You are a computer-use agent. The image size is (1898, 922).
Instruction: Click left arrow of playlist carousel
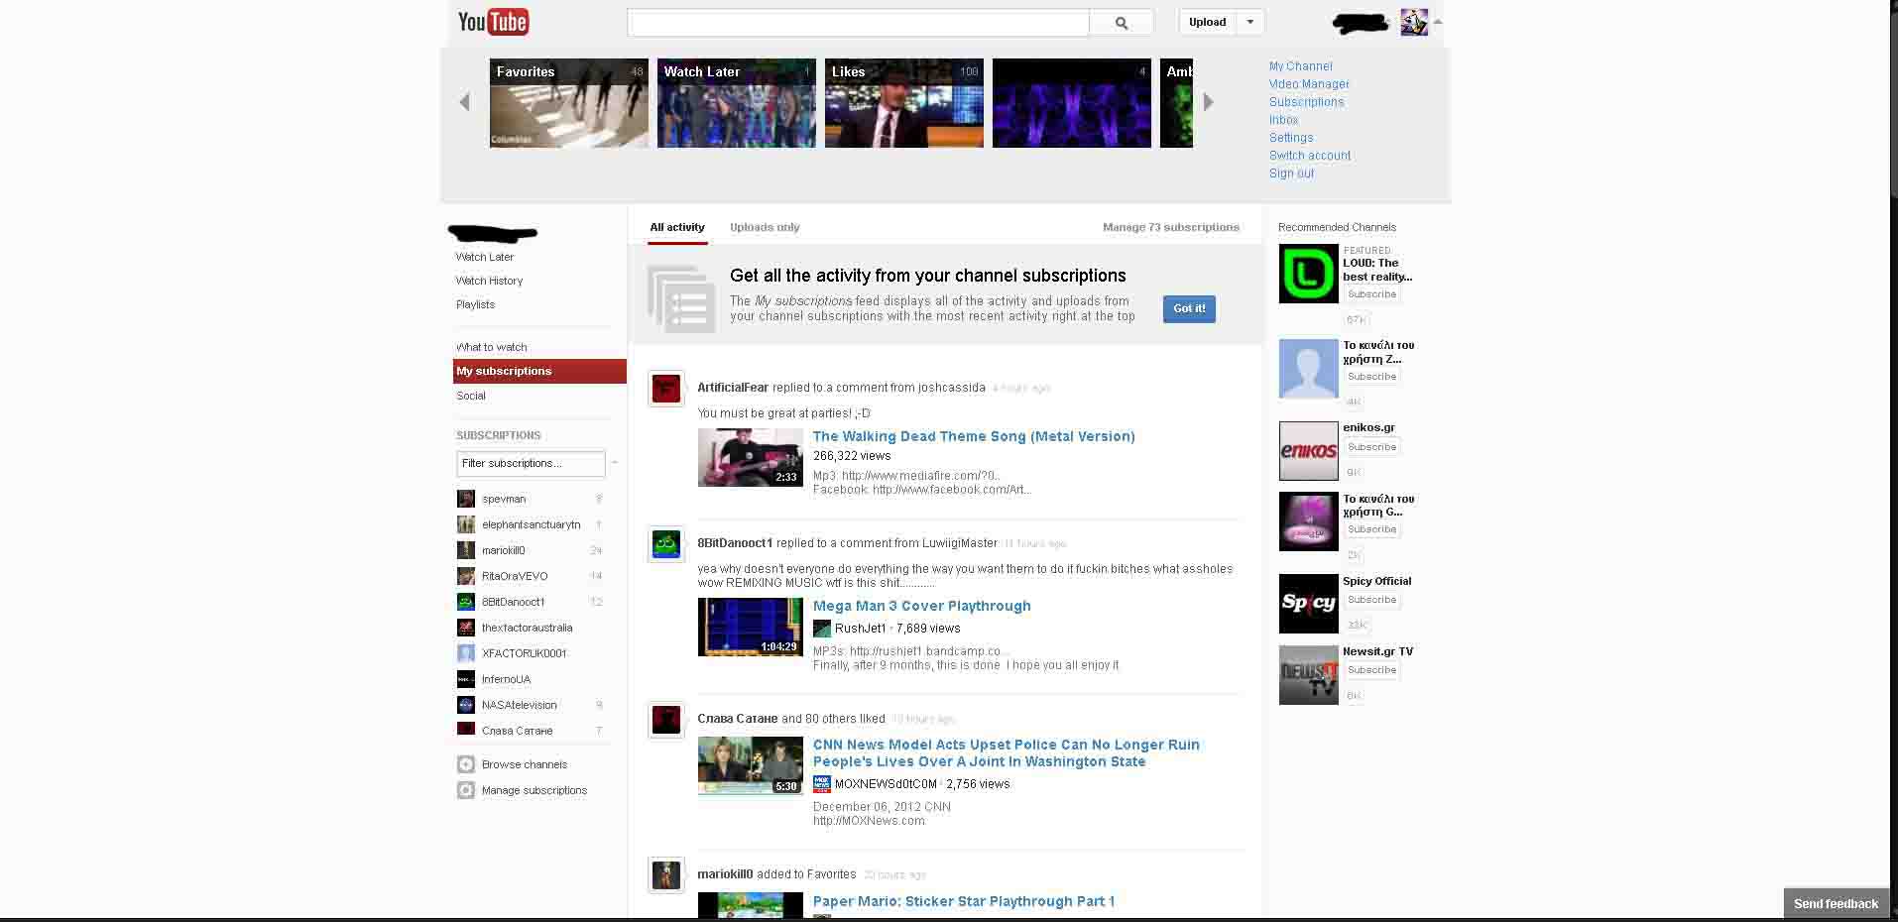[464, 102]
